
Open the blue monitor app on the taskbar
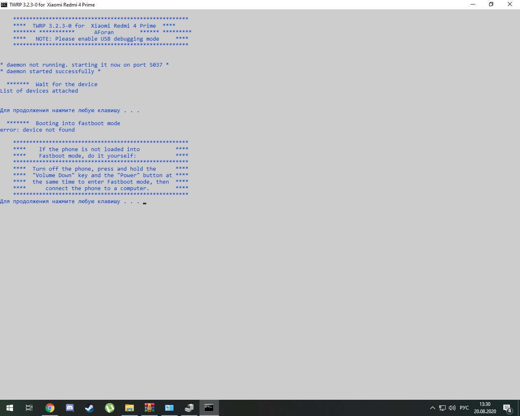(x=169, y=408)
